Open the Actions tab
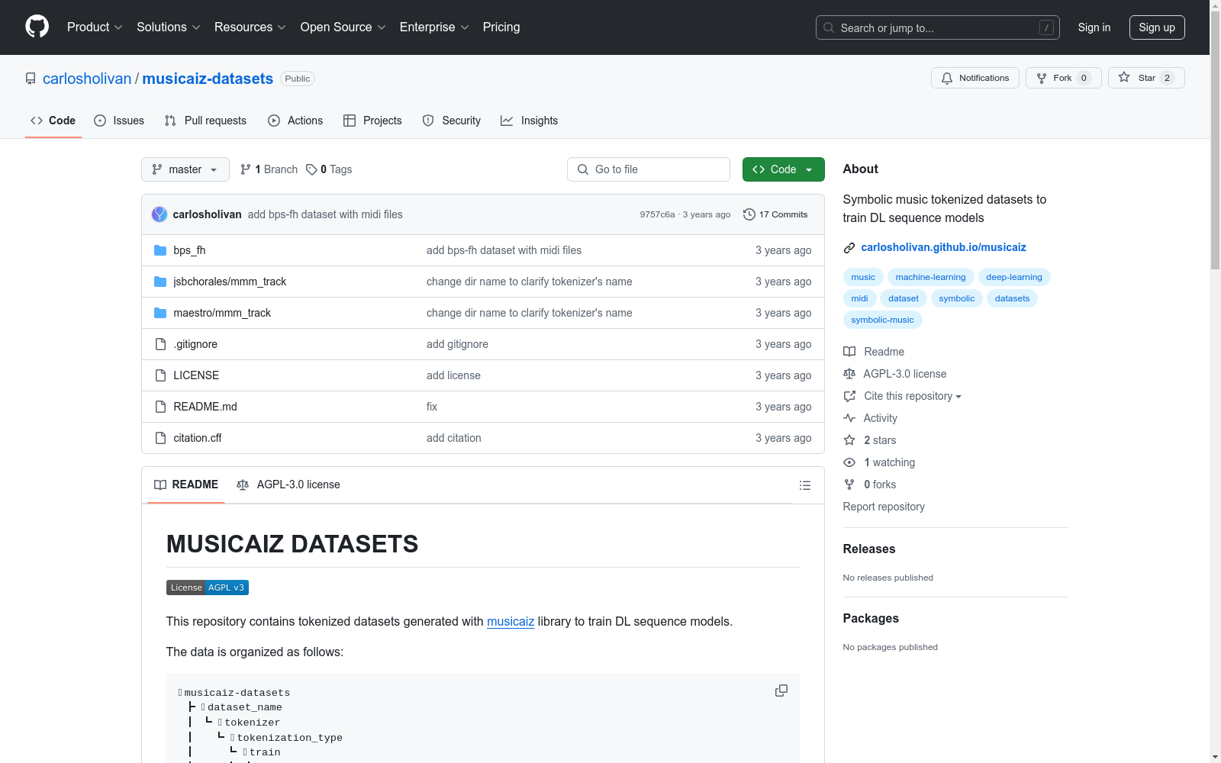The image size is (1221, 763). coord(295,121)
